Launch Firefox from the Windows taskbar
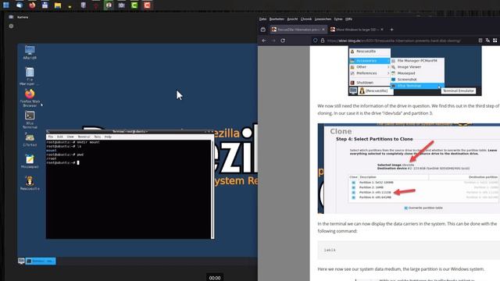The image size is (500, 281). 32,5
